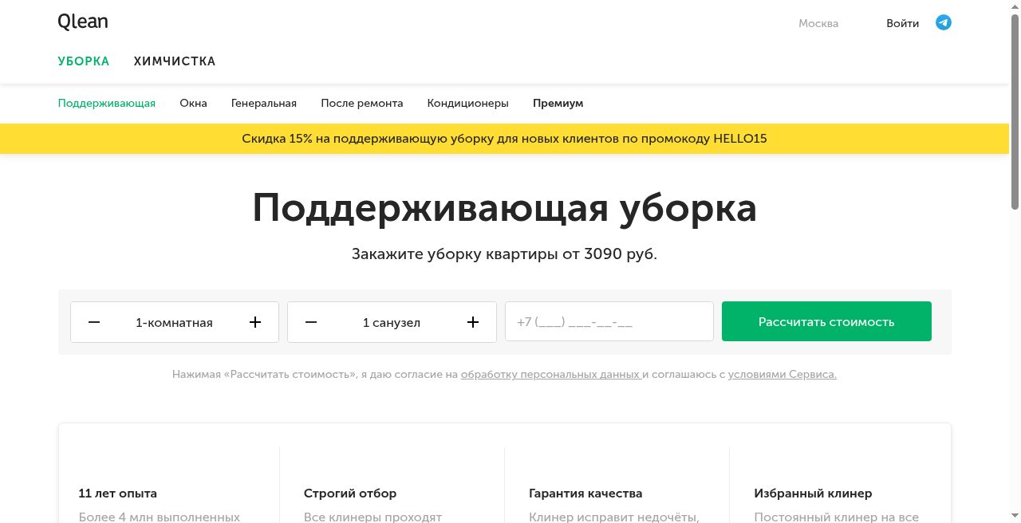Switch to the ХИМЧИСТКА section
This screenshot has height=523, width=1021.
click(x=175, y=61)
